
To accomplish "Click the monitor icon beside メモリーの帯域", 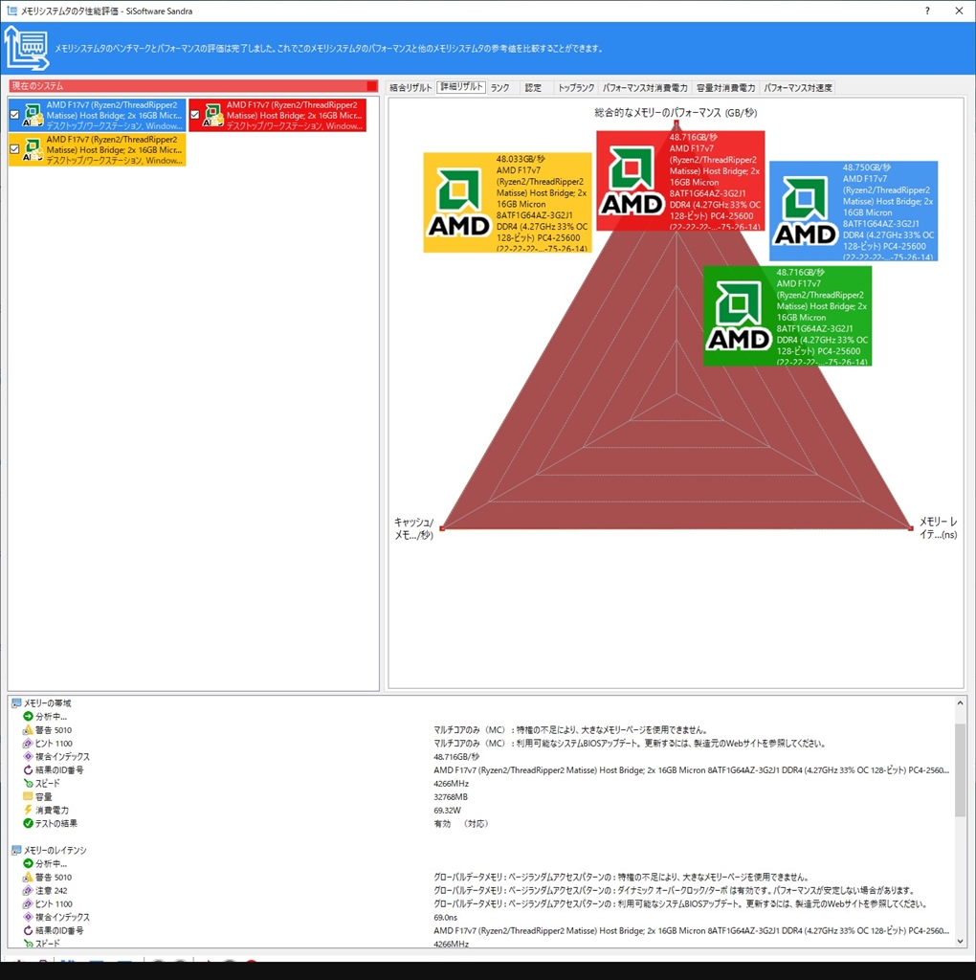I will pyautogui.click(x=16, y=703).
